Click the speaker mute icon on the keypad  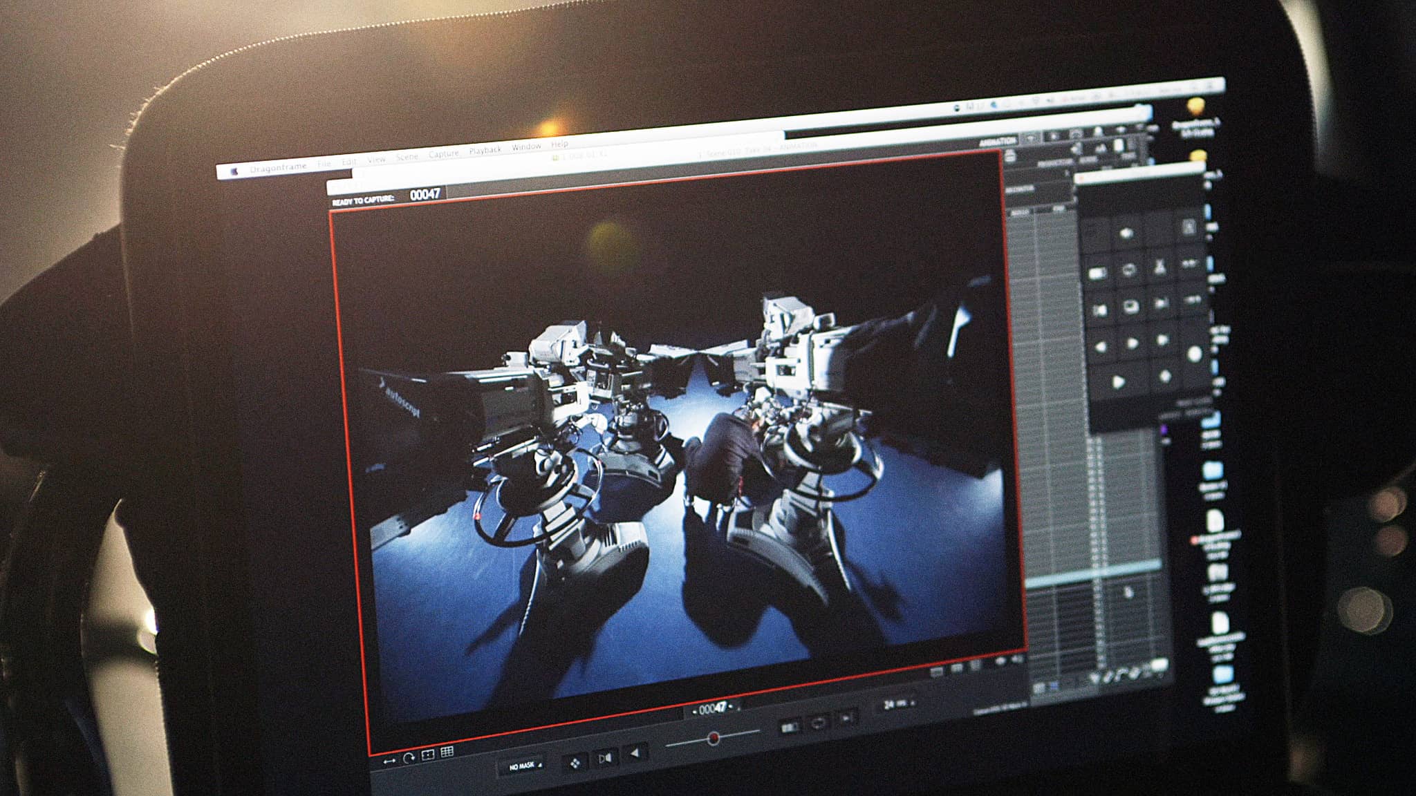click(1127, 234)
